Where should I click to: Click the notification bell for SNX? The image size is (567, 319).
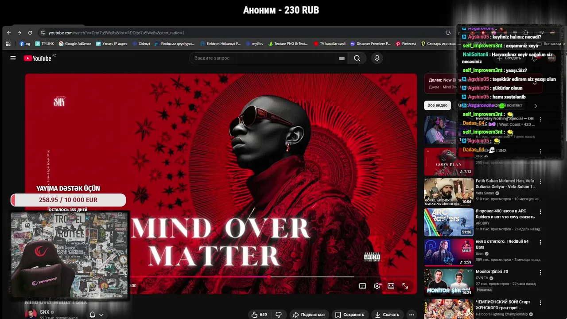click(93, 315)
